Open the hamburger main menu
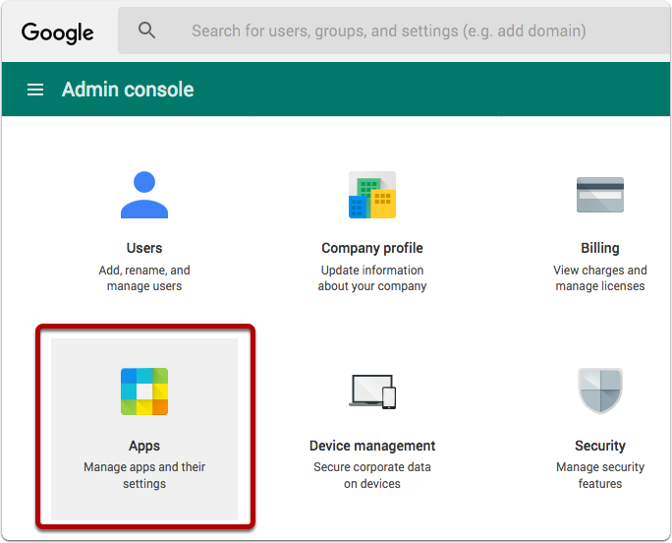This screenshot has height=543, width=672. [x=35, y=90]
